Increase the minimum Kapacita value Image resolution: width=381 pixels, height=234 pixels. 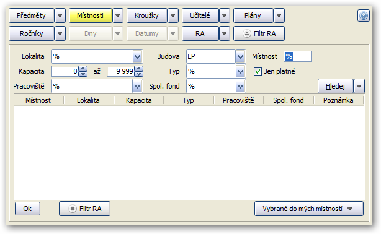pyautogui.click(x=83, y=69)
